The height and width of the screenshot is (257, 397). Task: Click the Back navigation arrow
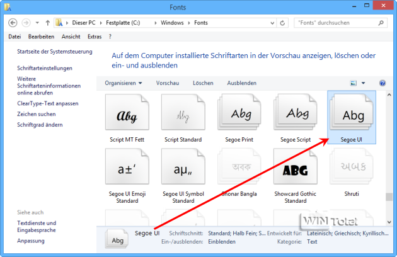pos(13,23)
